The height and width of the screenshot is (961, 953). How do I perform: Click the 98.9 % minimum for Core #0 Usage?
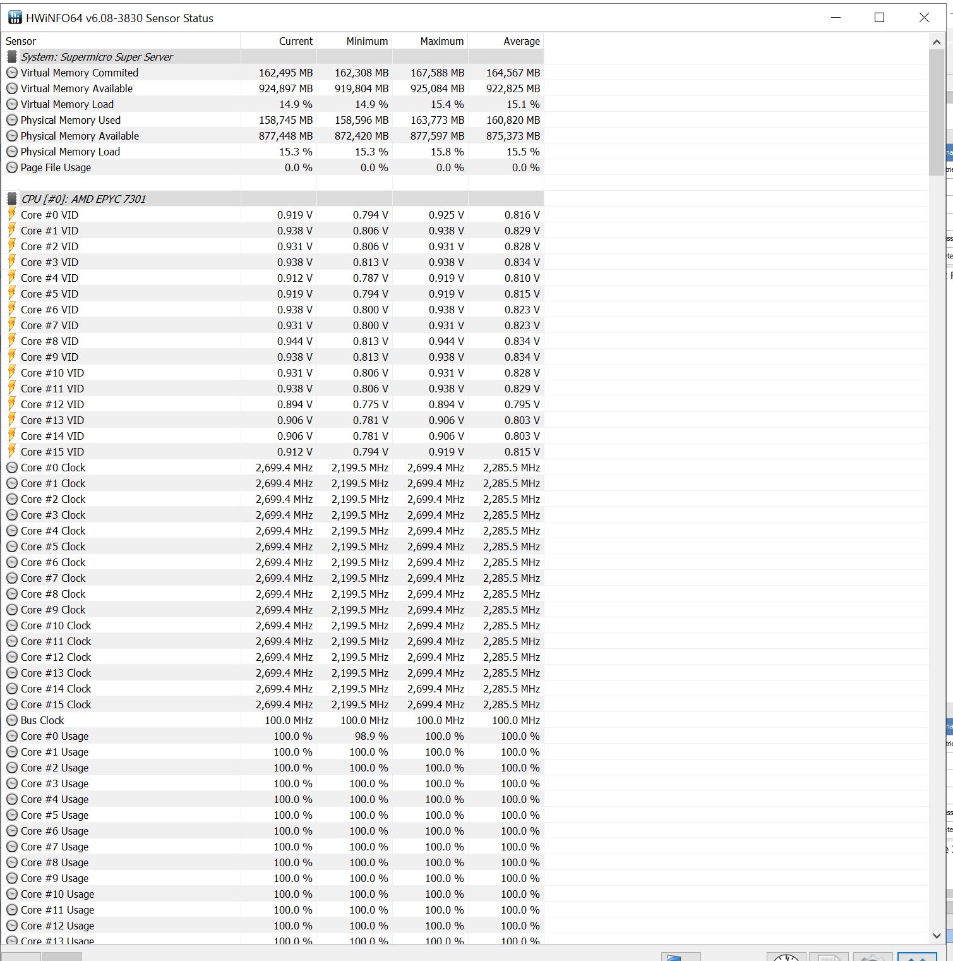371,736
